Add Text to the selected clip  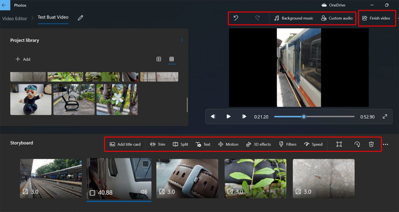coord(203,144)
